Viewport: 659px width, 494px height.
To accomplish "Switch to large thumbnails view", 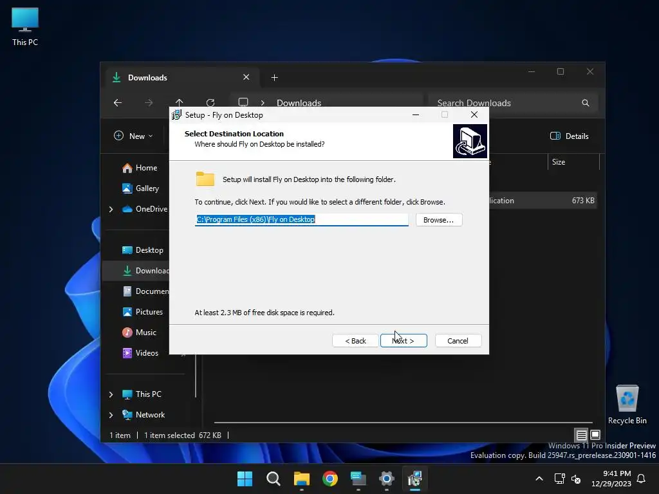I will [x=595, y=434].
